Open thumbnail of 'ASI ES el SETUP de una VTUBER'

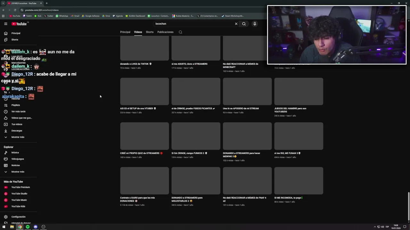[x=144, y=91]
